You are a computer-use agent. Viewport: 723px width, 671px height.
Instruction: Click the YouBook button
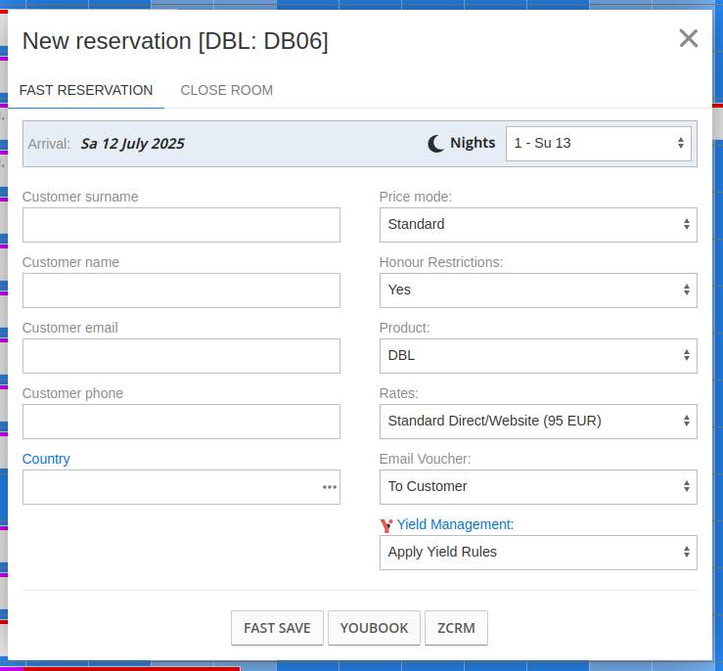tap(374, 628)
